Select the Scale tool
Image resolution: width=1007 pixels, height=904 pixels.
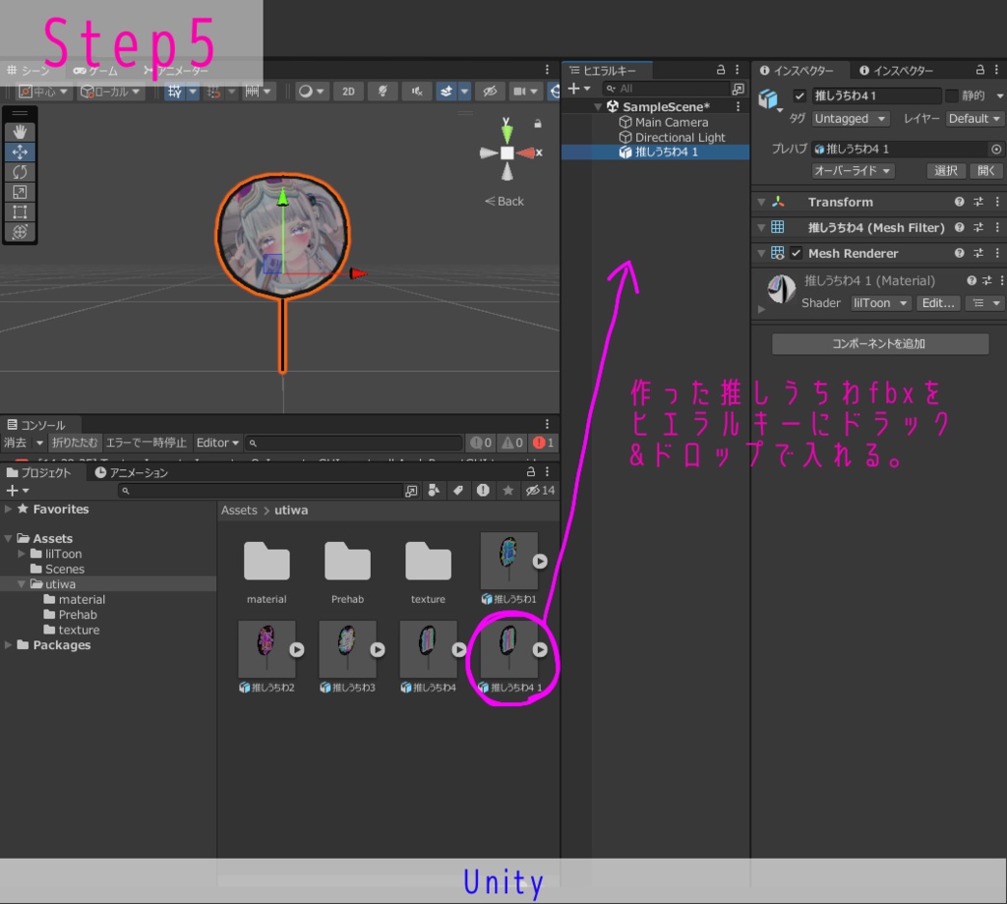tap(20, 192)
